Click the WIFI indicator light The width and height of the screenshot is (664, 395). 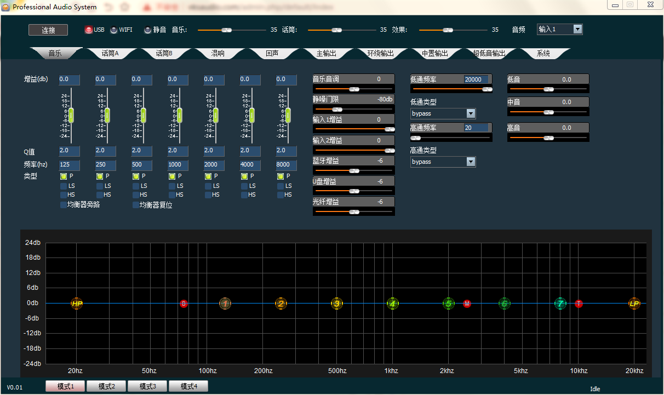(x=113, y=30)
